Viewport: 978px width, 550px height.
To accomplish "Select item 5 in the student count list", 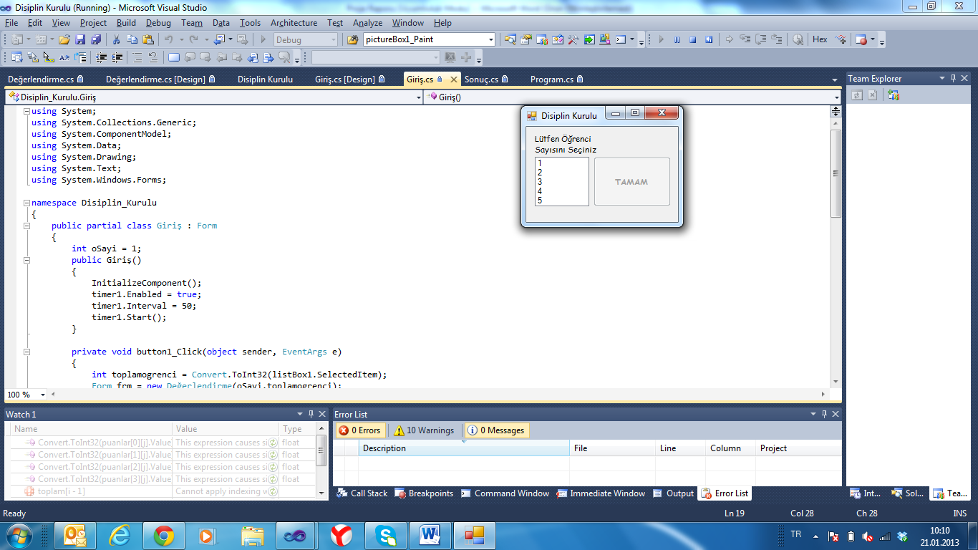I will (x=561, y=201).
